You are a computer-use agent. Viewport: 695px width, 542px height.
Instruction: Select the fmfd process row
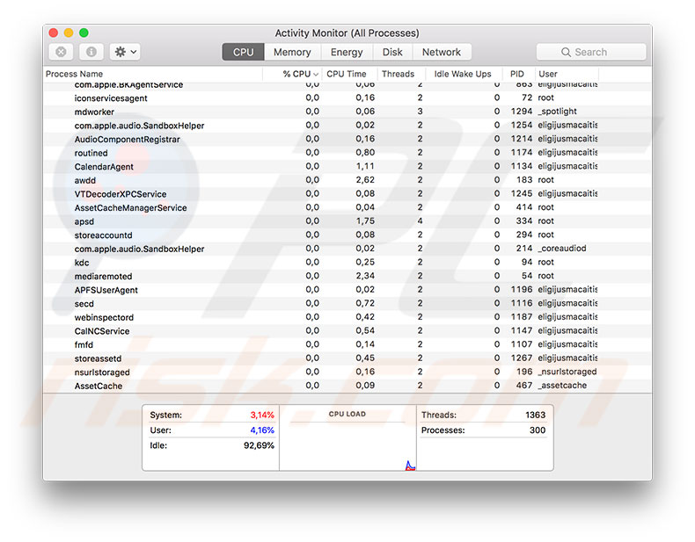(347, 344)
